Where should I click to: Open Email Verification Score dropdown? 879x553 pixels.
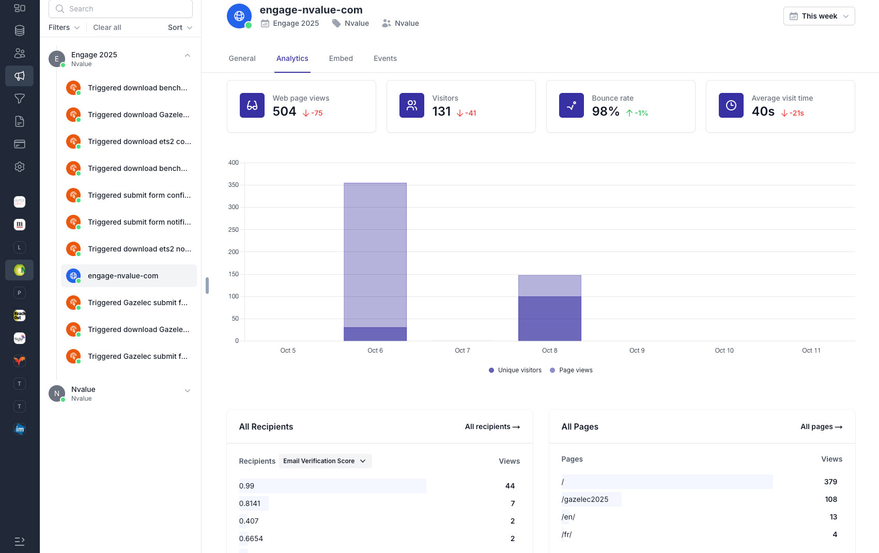325,461
